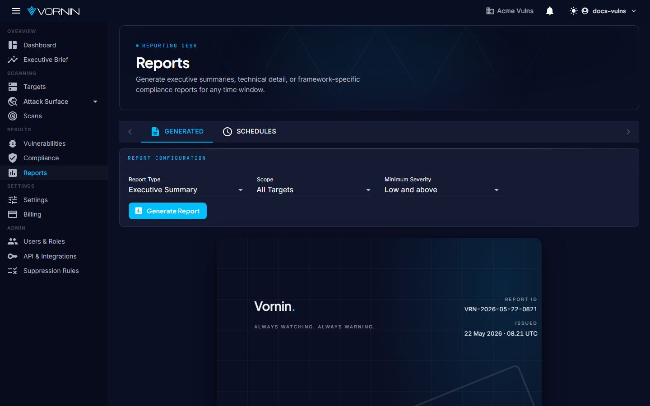This screenshot has height=406, width=650.
Task: Click the Compliance shield icon
Action: (13, 158)
